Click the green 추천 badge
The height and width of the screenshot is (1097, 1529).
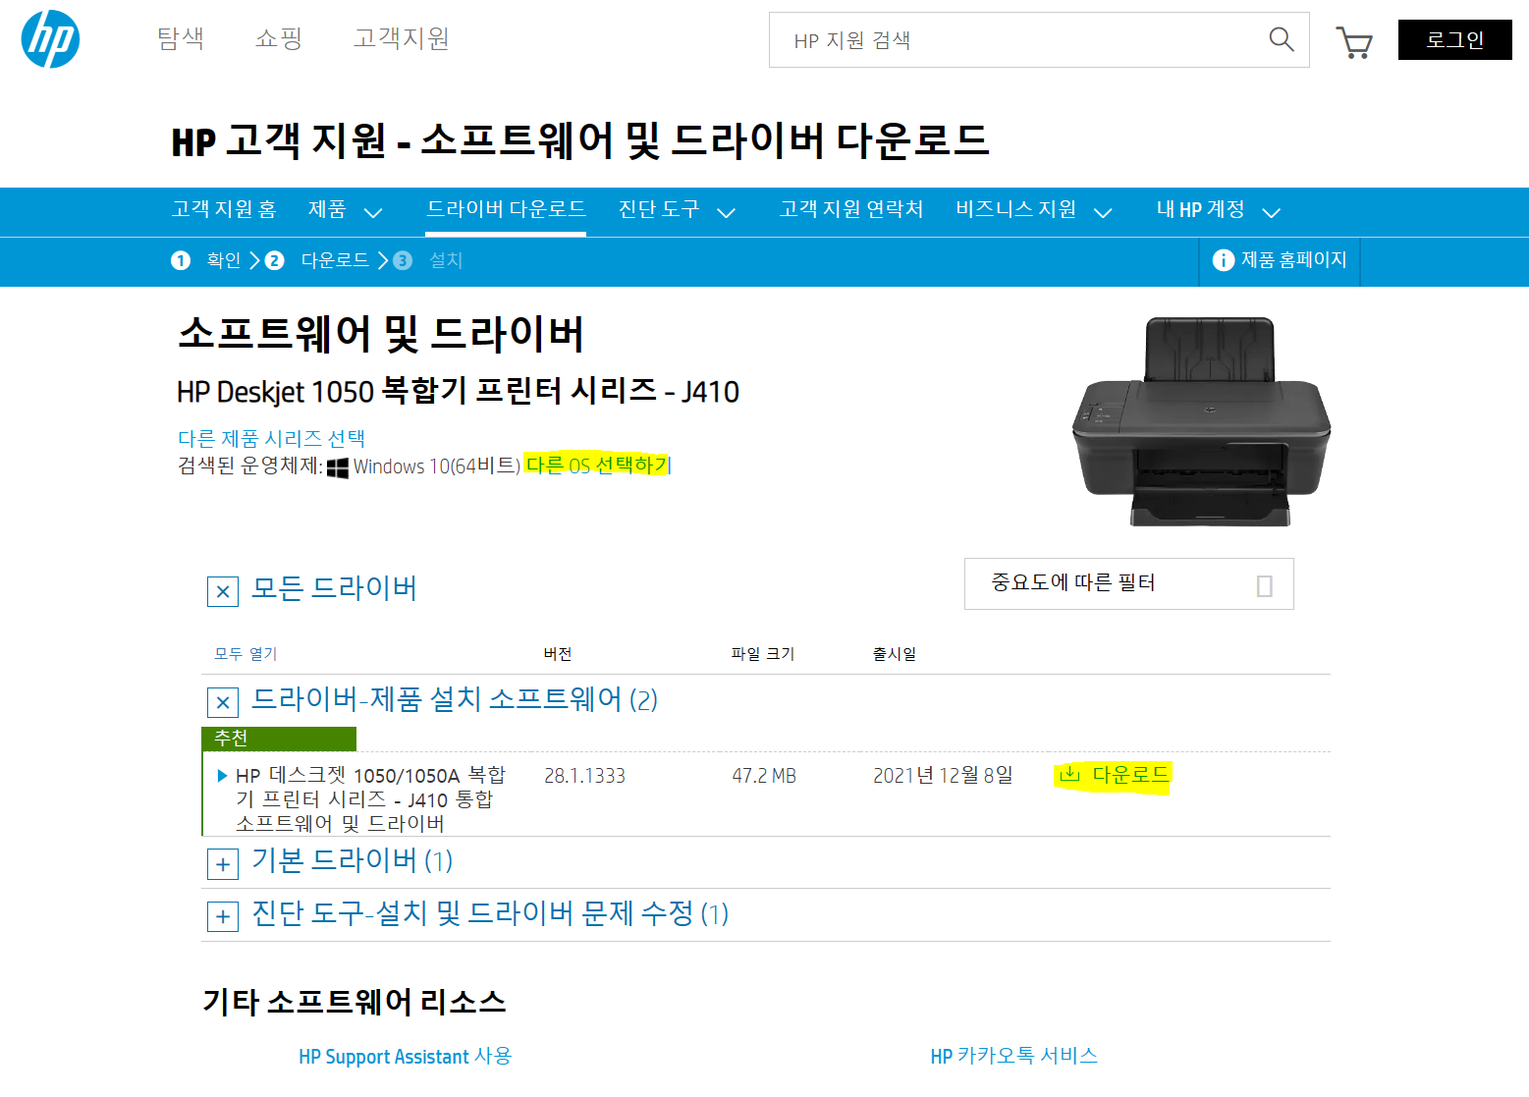click(x=279, y=739)
